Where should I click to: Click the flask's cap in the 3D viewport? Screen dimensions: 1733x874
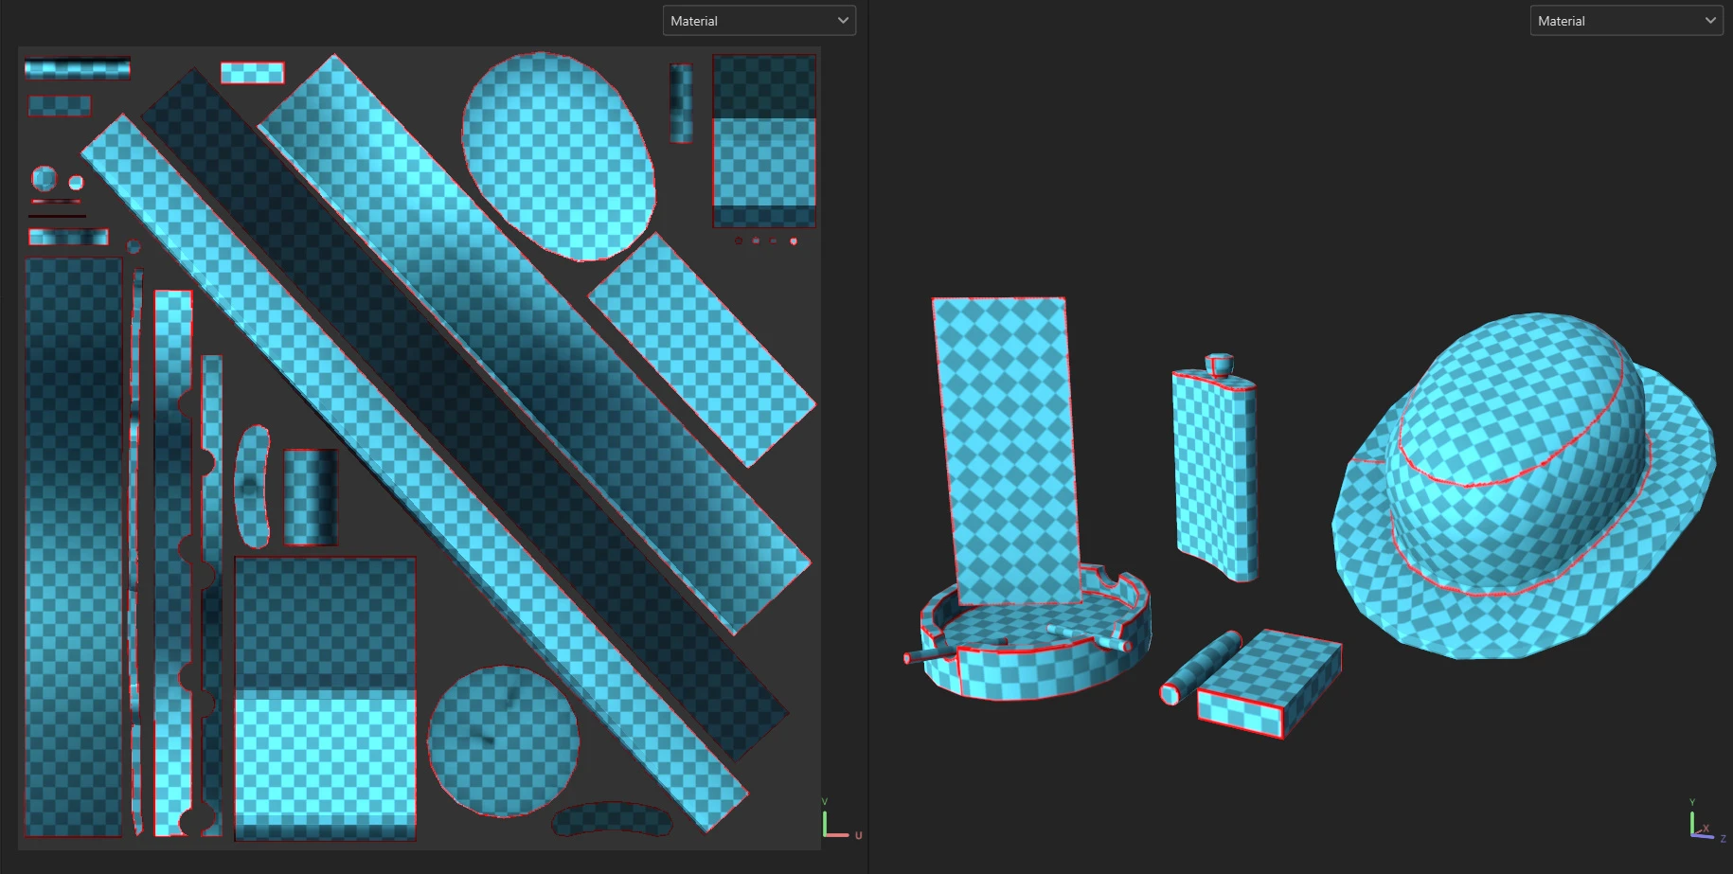[x=1219, y=364]
